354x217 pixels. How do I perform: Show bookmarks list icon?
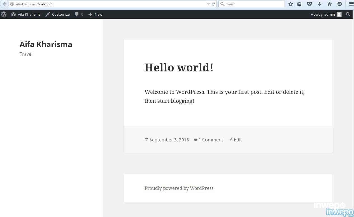[299, 4]
